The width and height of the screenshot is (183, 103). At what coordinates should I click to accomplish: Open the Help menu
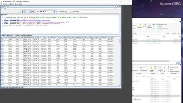coord(21,4)
